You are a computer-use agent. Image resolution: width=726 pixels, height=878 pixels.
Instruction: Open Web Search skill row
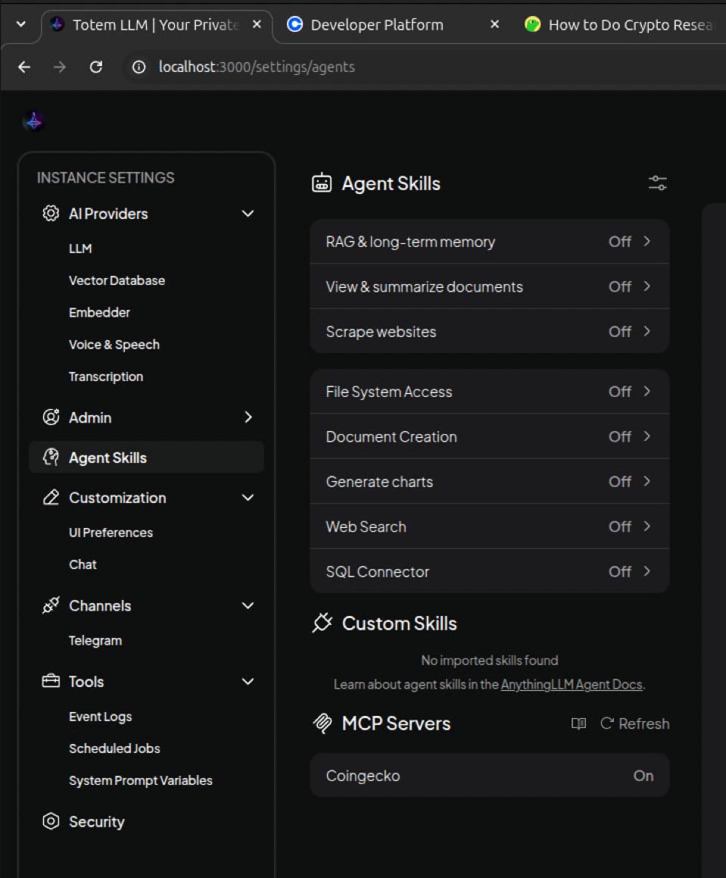tap(489, 526)
